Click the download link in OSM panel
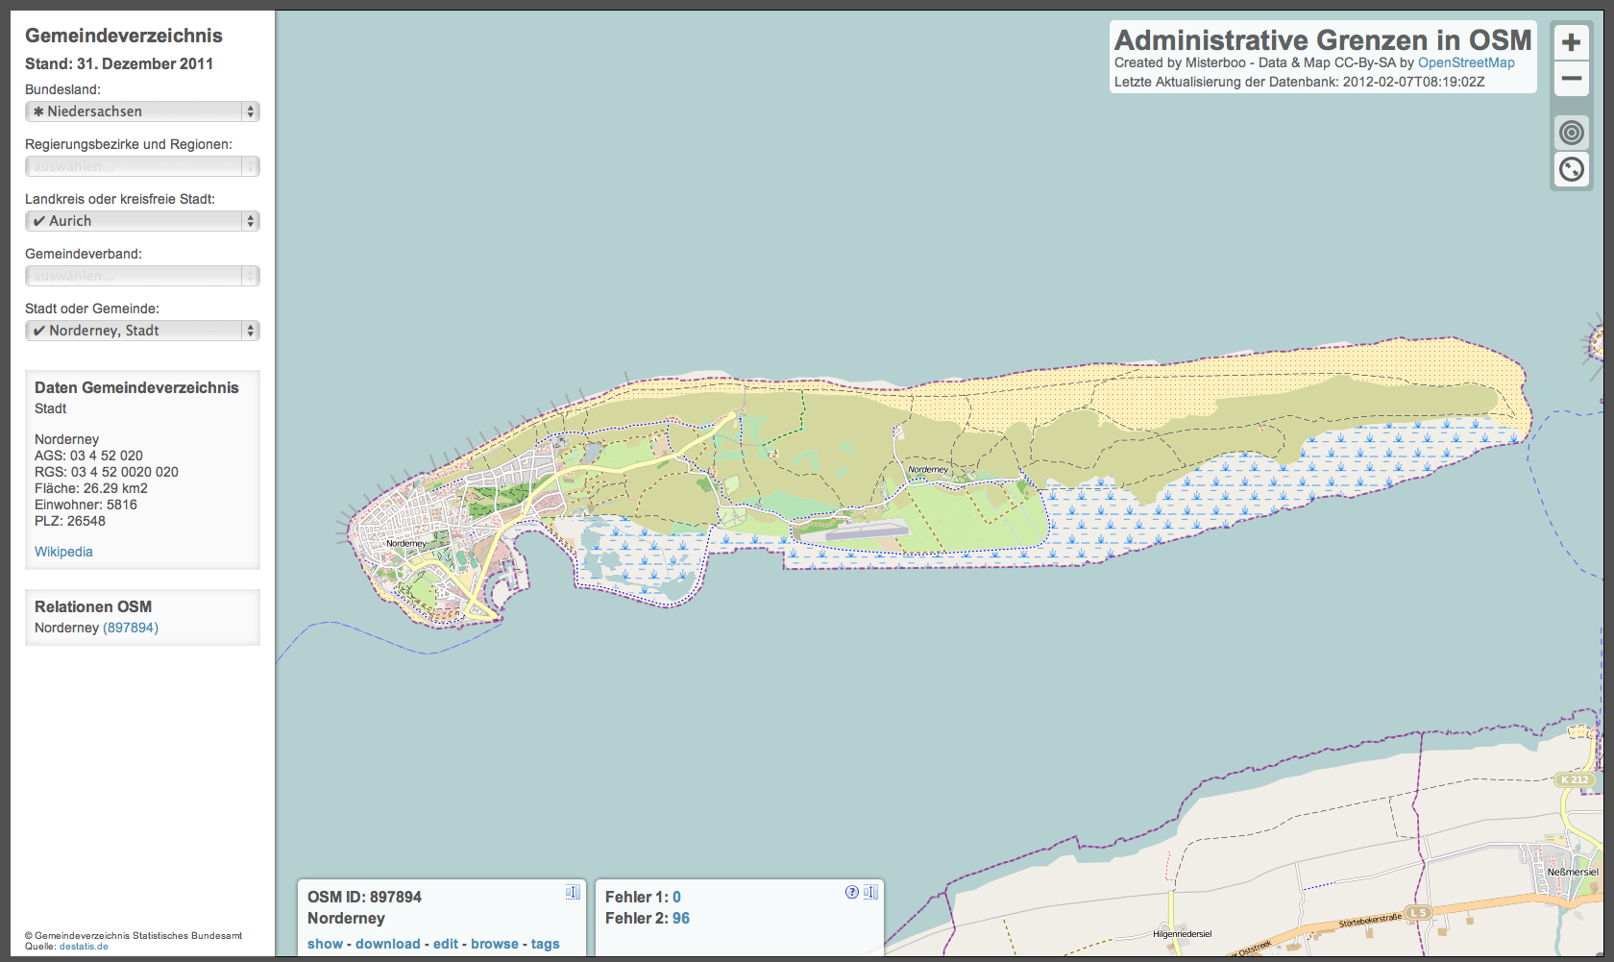This screenshot has width=1614, height=962. (387, 944)
